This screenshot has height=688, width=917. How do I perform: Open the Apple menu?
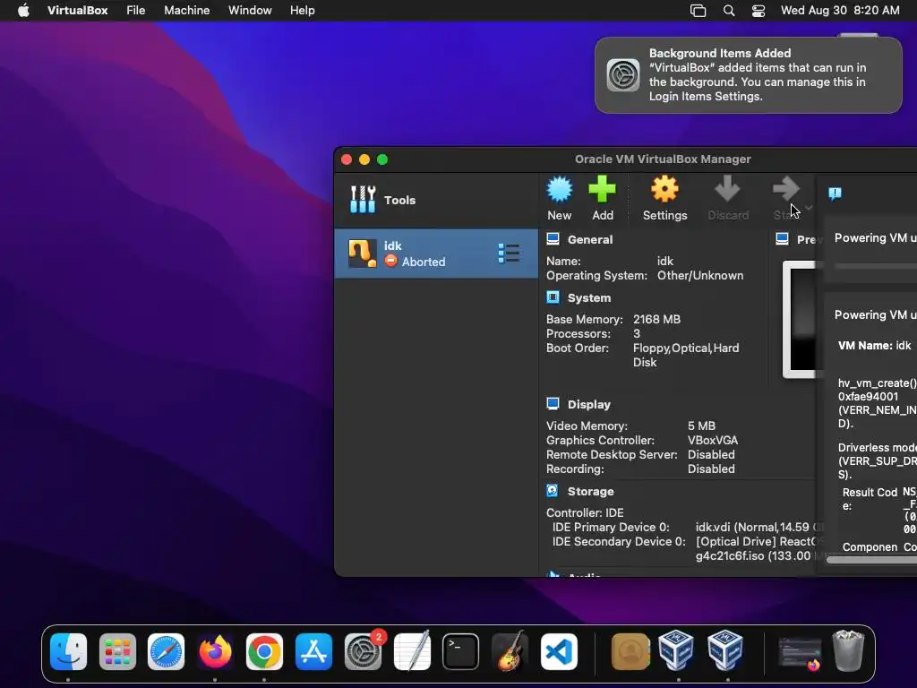pos(23,11)
